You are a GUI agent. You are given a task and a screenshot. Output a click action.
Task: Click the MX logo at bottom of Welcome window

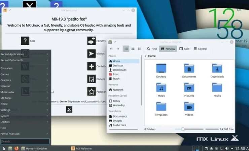pyautogui.click(x=69, y=110)
